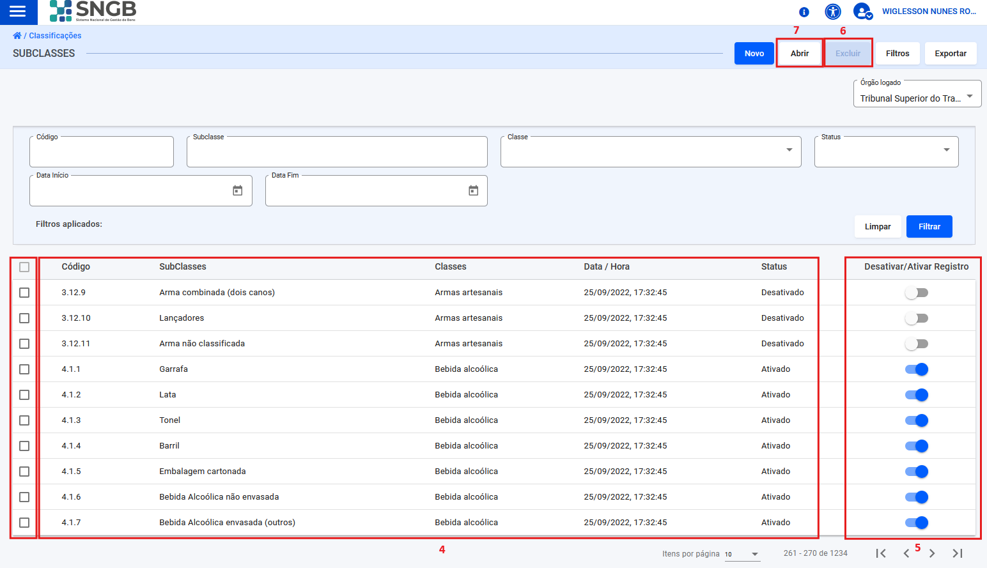The width and height of the screenshot is (987, 568).
Task: Focus the Código filter field
Action: point(102,151)
